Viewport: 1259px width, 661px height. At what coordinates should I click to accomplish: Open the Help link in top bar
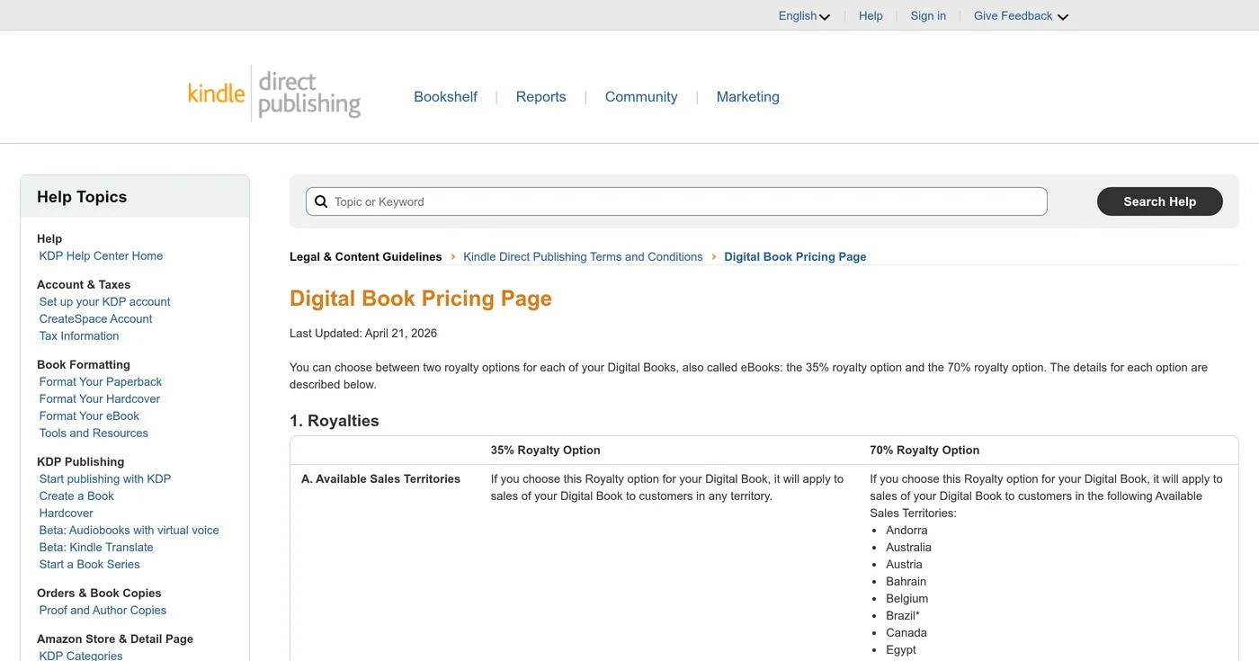point(871,16)
